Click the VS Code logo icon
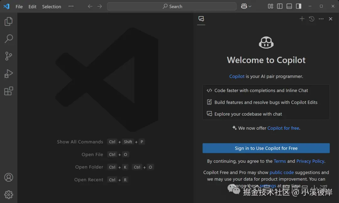 coord(7,7)
